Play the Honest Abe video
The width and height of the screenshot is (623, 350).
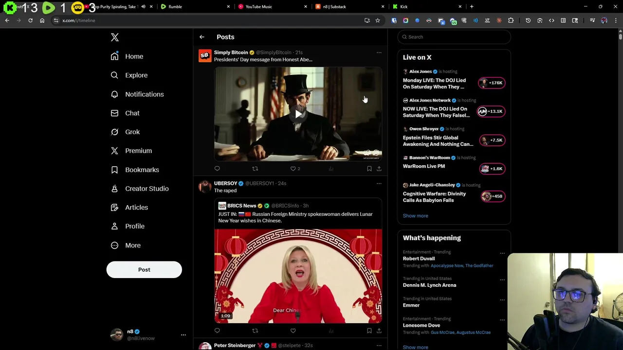[x=298, y=114]
